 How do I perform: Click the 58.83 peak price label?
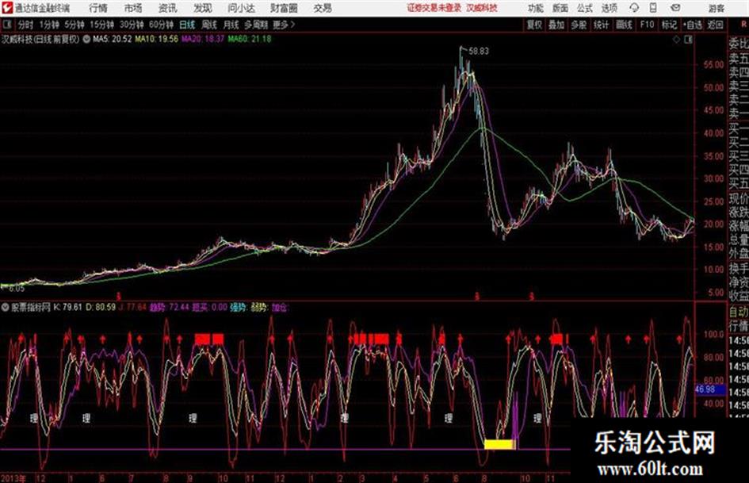(x=479, y=51)
